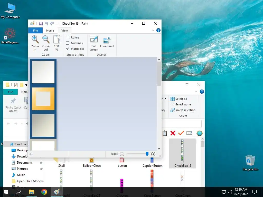Click the volume speaker tray icon
The width and height of the screenshot is (263, 197).
coord(230,192)
